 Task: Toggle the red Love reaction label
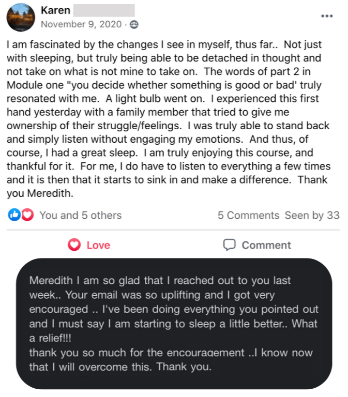coord(98,245)
